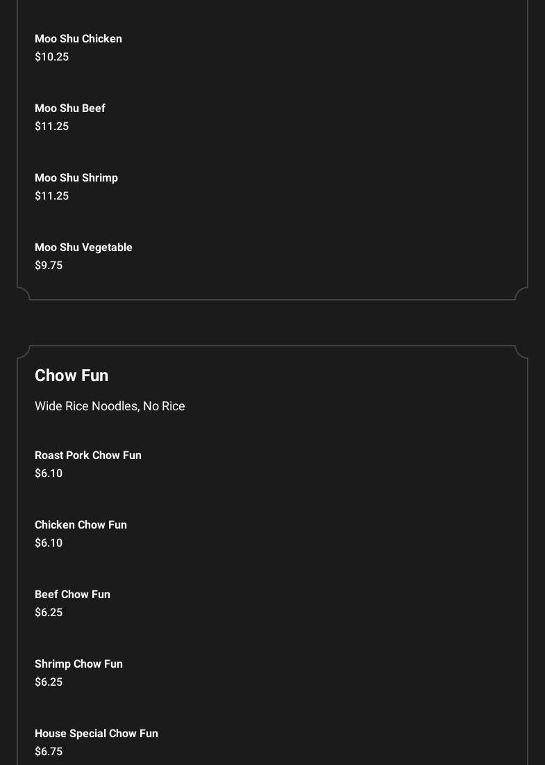The width and height of the screenshot is (545, 765).
Task: Click the Moo Shu Beef item name
Action: tap(70, 108)
